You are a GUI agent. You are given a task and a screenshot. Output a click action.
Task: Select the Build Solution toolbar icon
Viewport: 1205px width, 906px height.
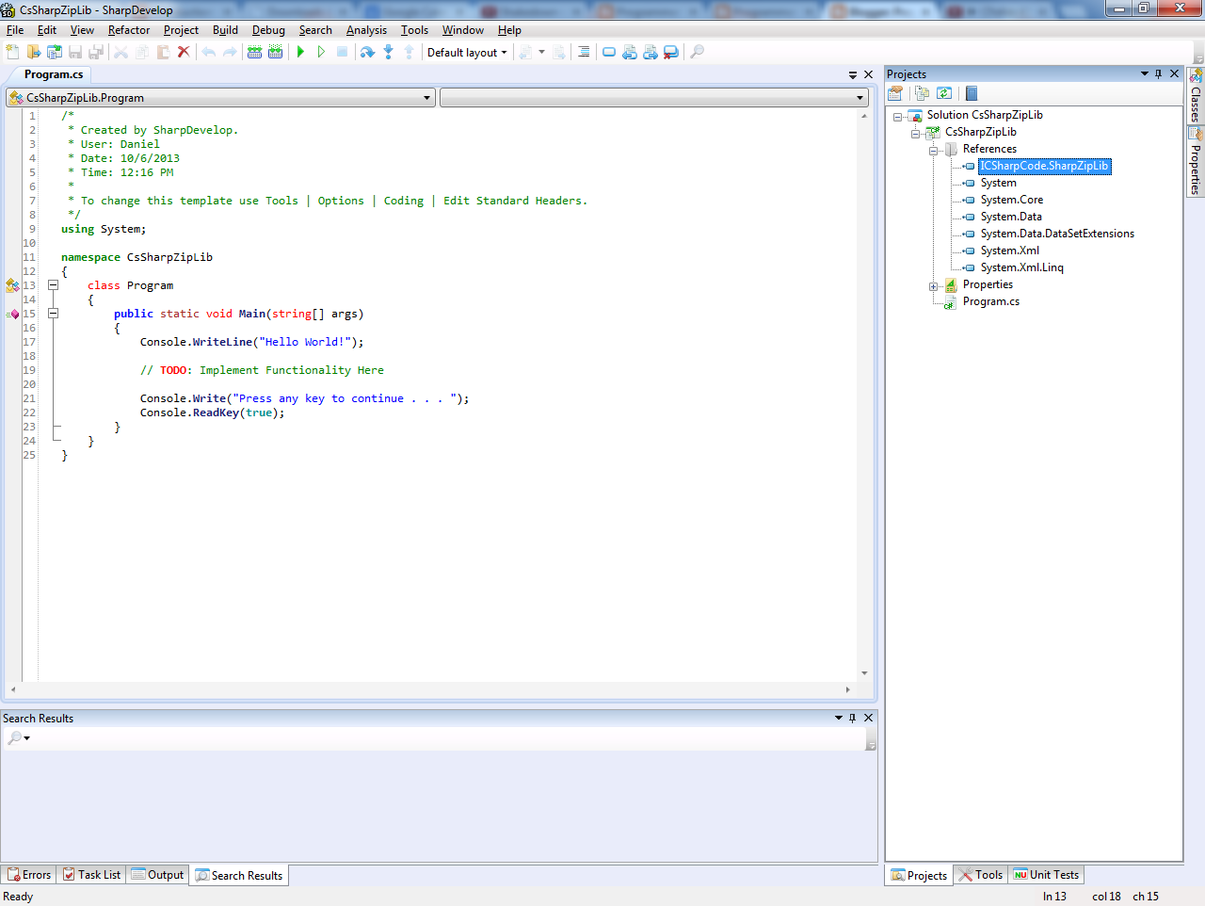coord(256,52)
